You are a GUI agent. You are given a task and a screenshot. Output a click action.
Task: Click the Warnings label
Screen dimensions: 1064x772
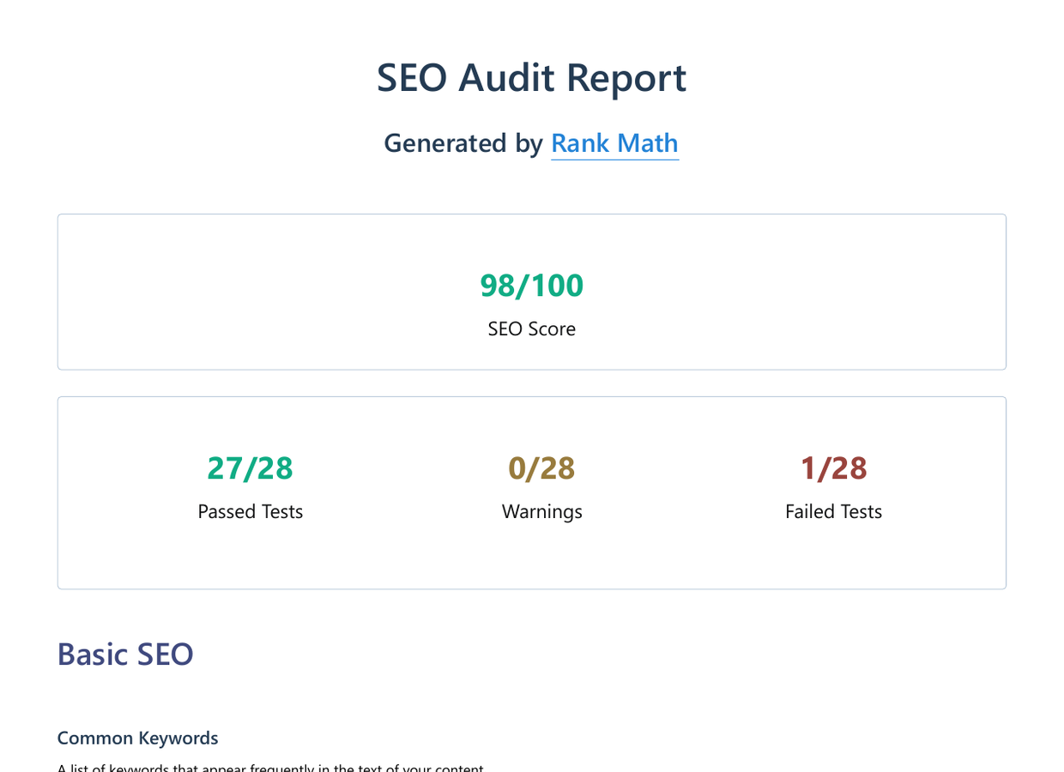pyautogui.click(x=542, y=512)
